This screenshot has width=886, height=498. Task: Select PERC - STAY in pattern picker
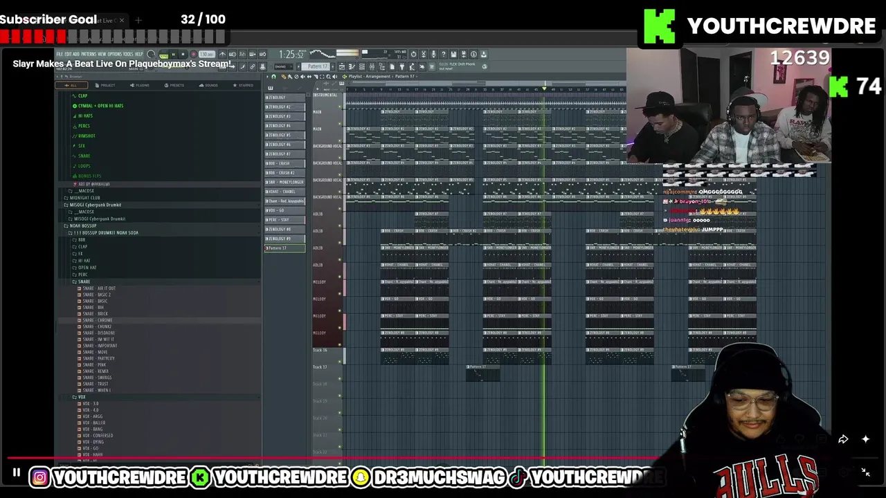(x=284, y=220)
